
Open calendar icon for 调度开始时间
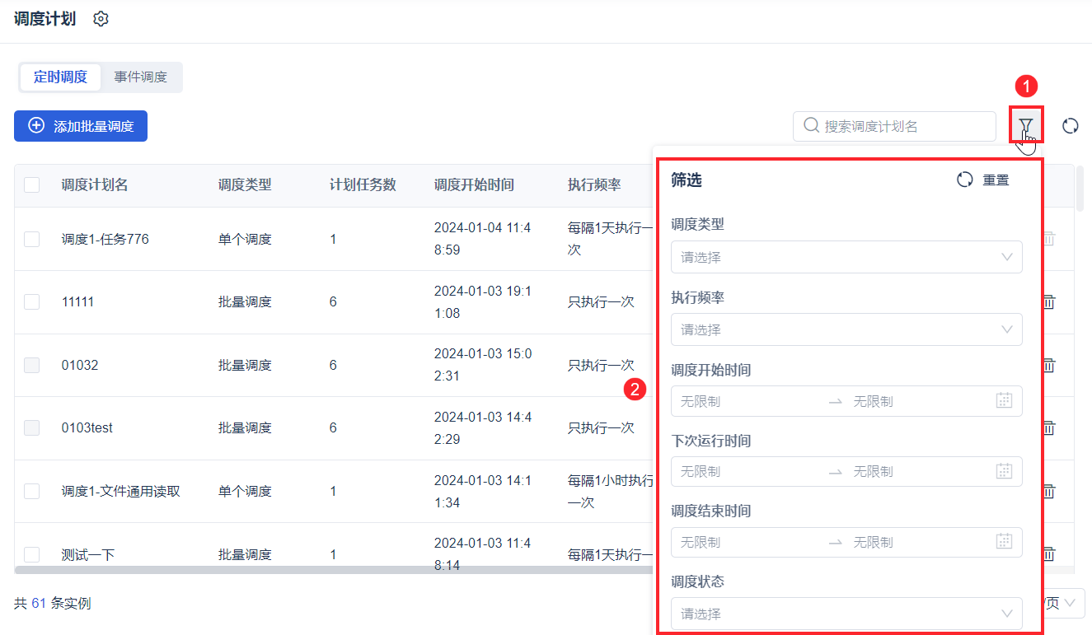(1004, 401)
